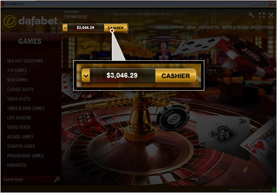The image size is (277, 193).
Task: Expand the dropdown chevron in zoomed balance bar
Action: point(86,76)
